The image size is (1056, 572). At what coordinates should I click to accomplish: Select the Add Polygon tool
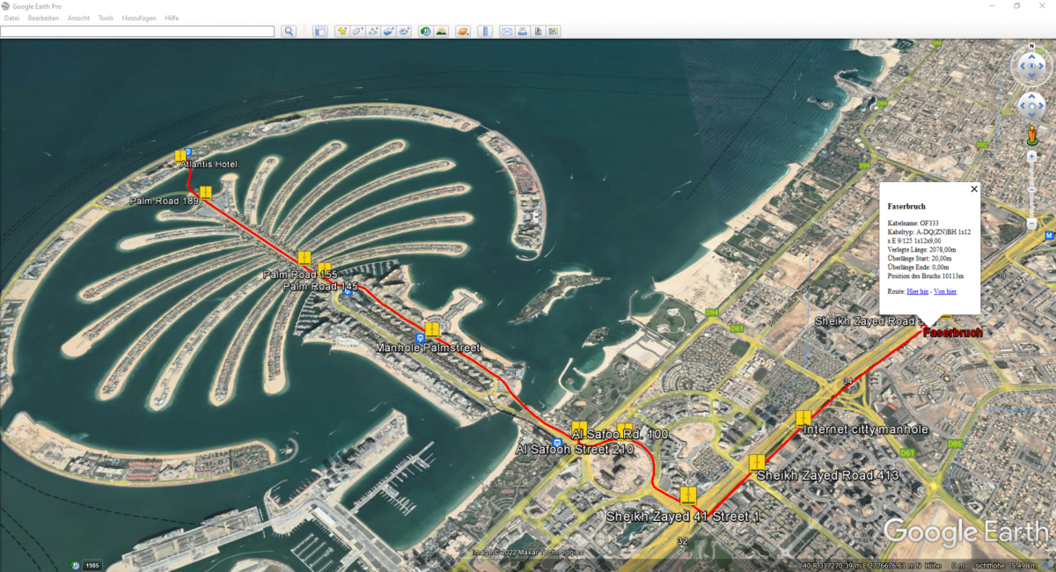356,31
